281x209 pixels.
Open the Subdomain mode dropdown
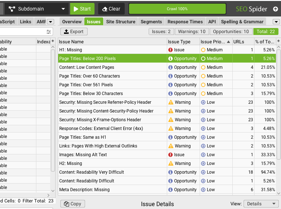pos(36,9)
